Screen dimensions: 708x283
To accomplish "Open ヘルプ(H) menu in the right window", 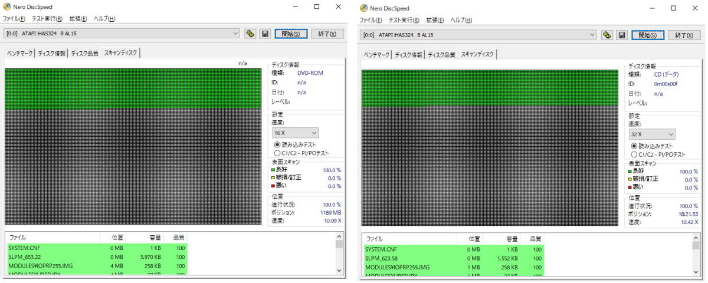I will click(461, 20).
